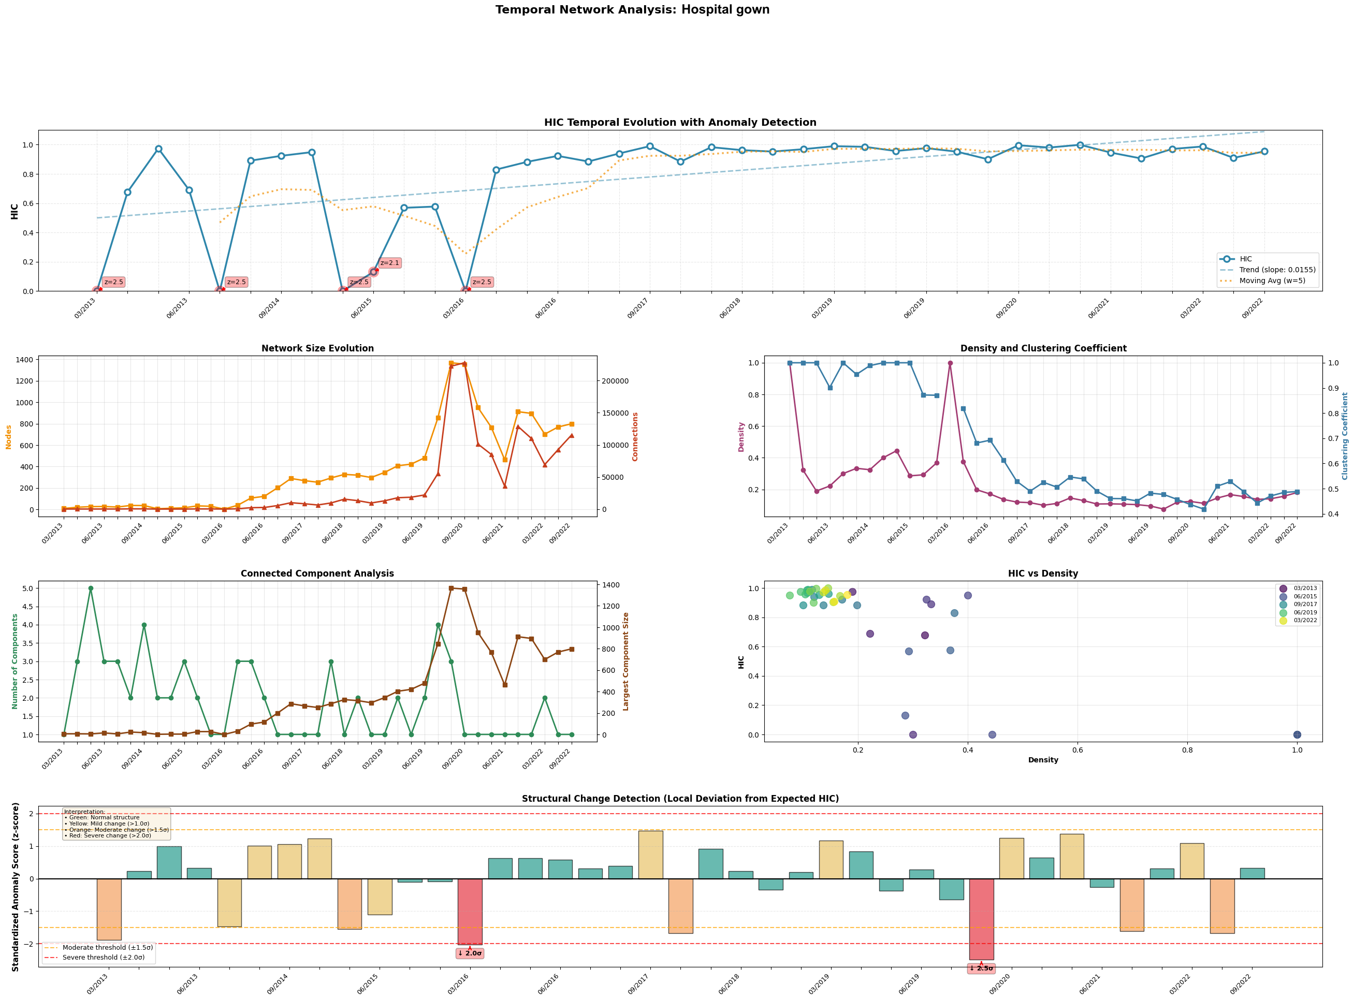Select the Trend (slope: 0.0155) legend entry
This screenshot has width=1354, height=1001.
tap(1276, 270)
